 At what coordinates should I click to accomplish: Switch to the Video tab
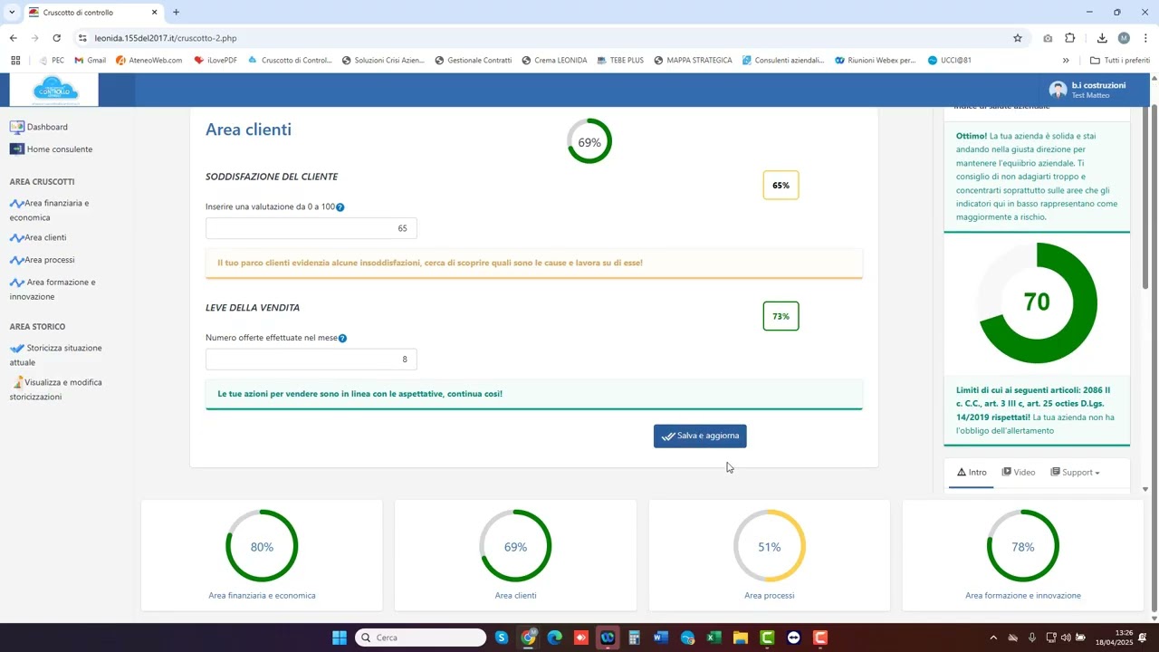(1019, 473)
